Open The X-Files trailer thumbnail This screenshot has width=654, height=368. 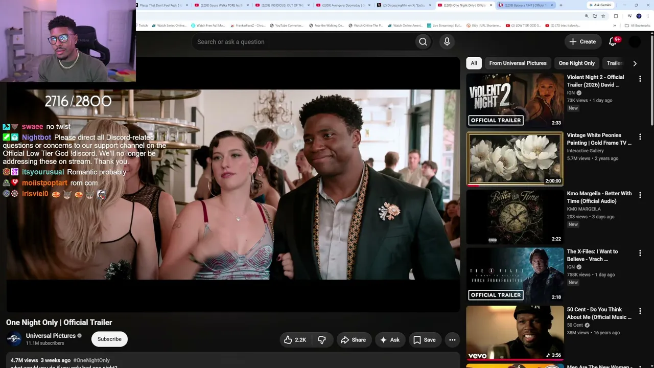(x=515, y=275)
